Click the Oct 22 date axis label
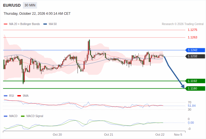This screenshot has width=206, height=139. tap(160, 135)
